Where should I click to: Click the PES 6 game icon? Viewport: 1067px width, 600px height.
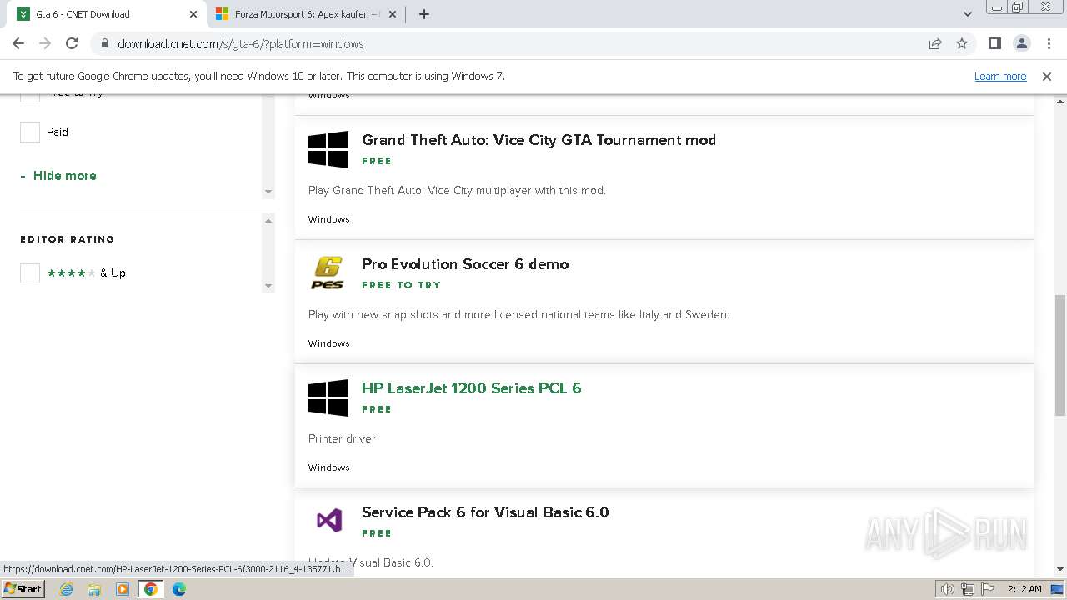328,272
